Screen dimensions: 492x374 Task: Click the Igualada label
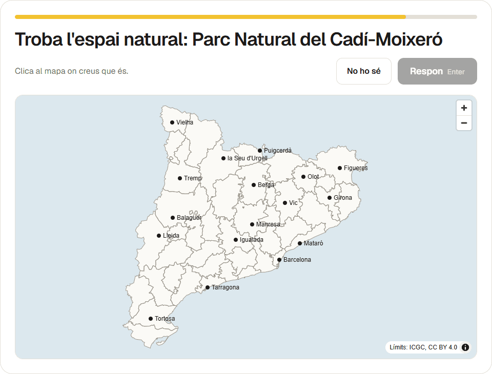[251, 240]
